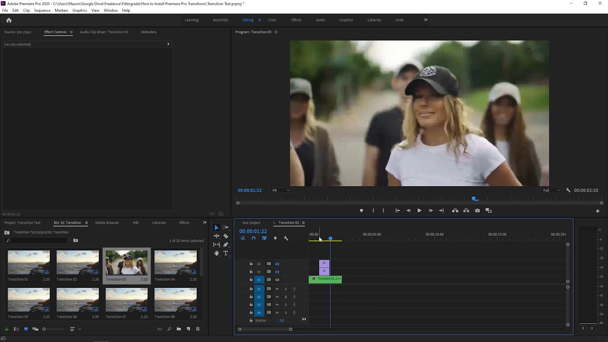Select the Hand tool
The height and width of the screenshot is (342, 608).
(x=217, y=253)
